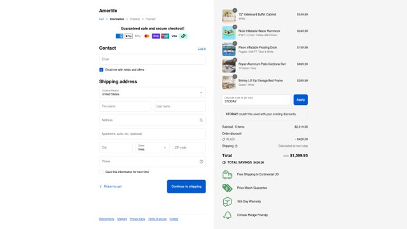Open the Sideboard Buffet Cabinet thumbnail
This screenshot has height=229, width=407.
[229, 16]
